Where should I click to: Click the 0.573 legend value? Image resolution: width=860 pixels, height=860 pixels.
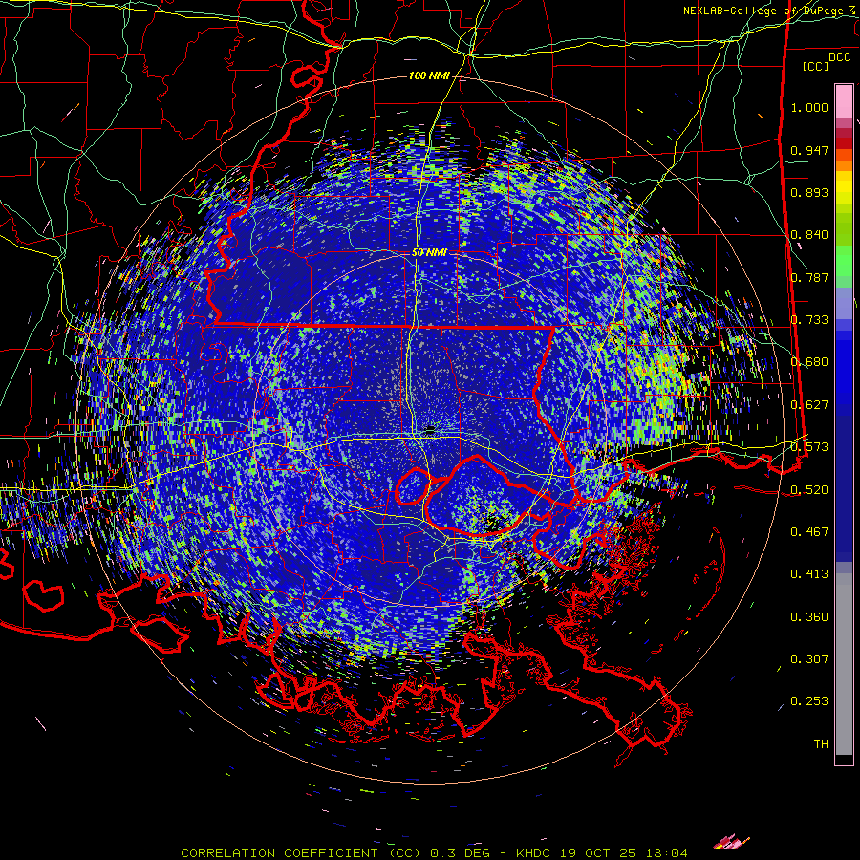click(x=809, y=447)
